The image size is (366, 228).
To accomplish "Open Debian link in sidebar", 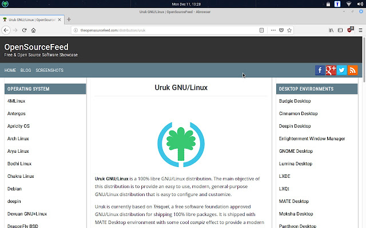I will (x=14, y=189).
